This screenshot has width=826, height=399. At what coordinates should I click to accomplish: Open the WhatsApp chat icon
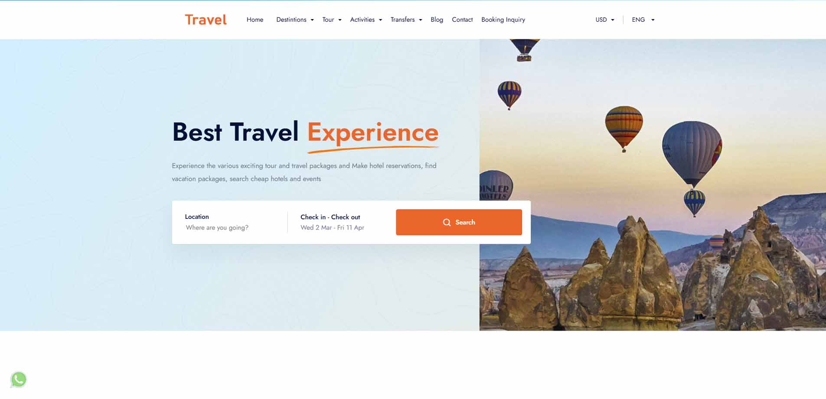[x=19, y=380]
